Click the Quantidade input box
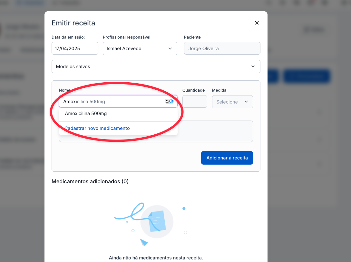The width and height of the screenshot is (351, 262). click(x=195, y=102)
